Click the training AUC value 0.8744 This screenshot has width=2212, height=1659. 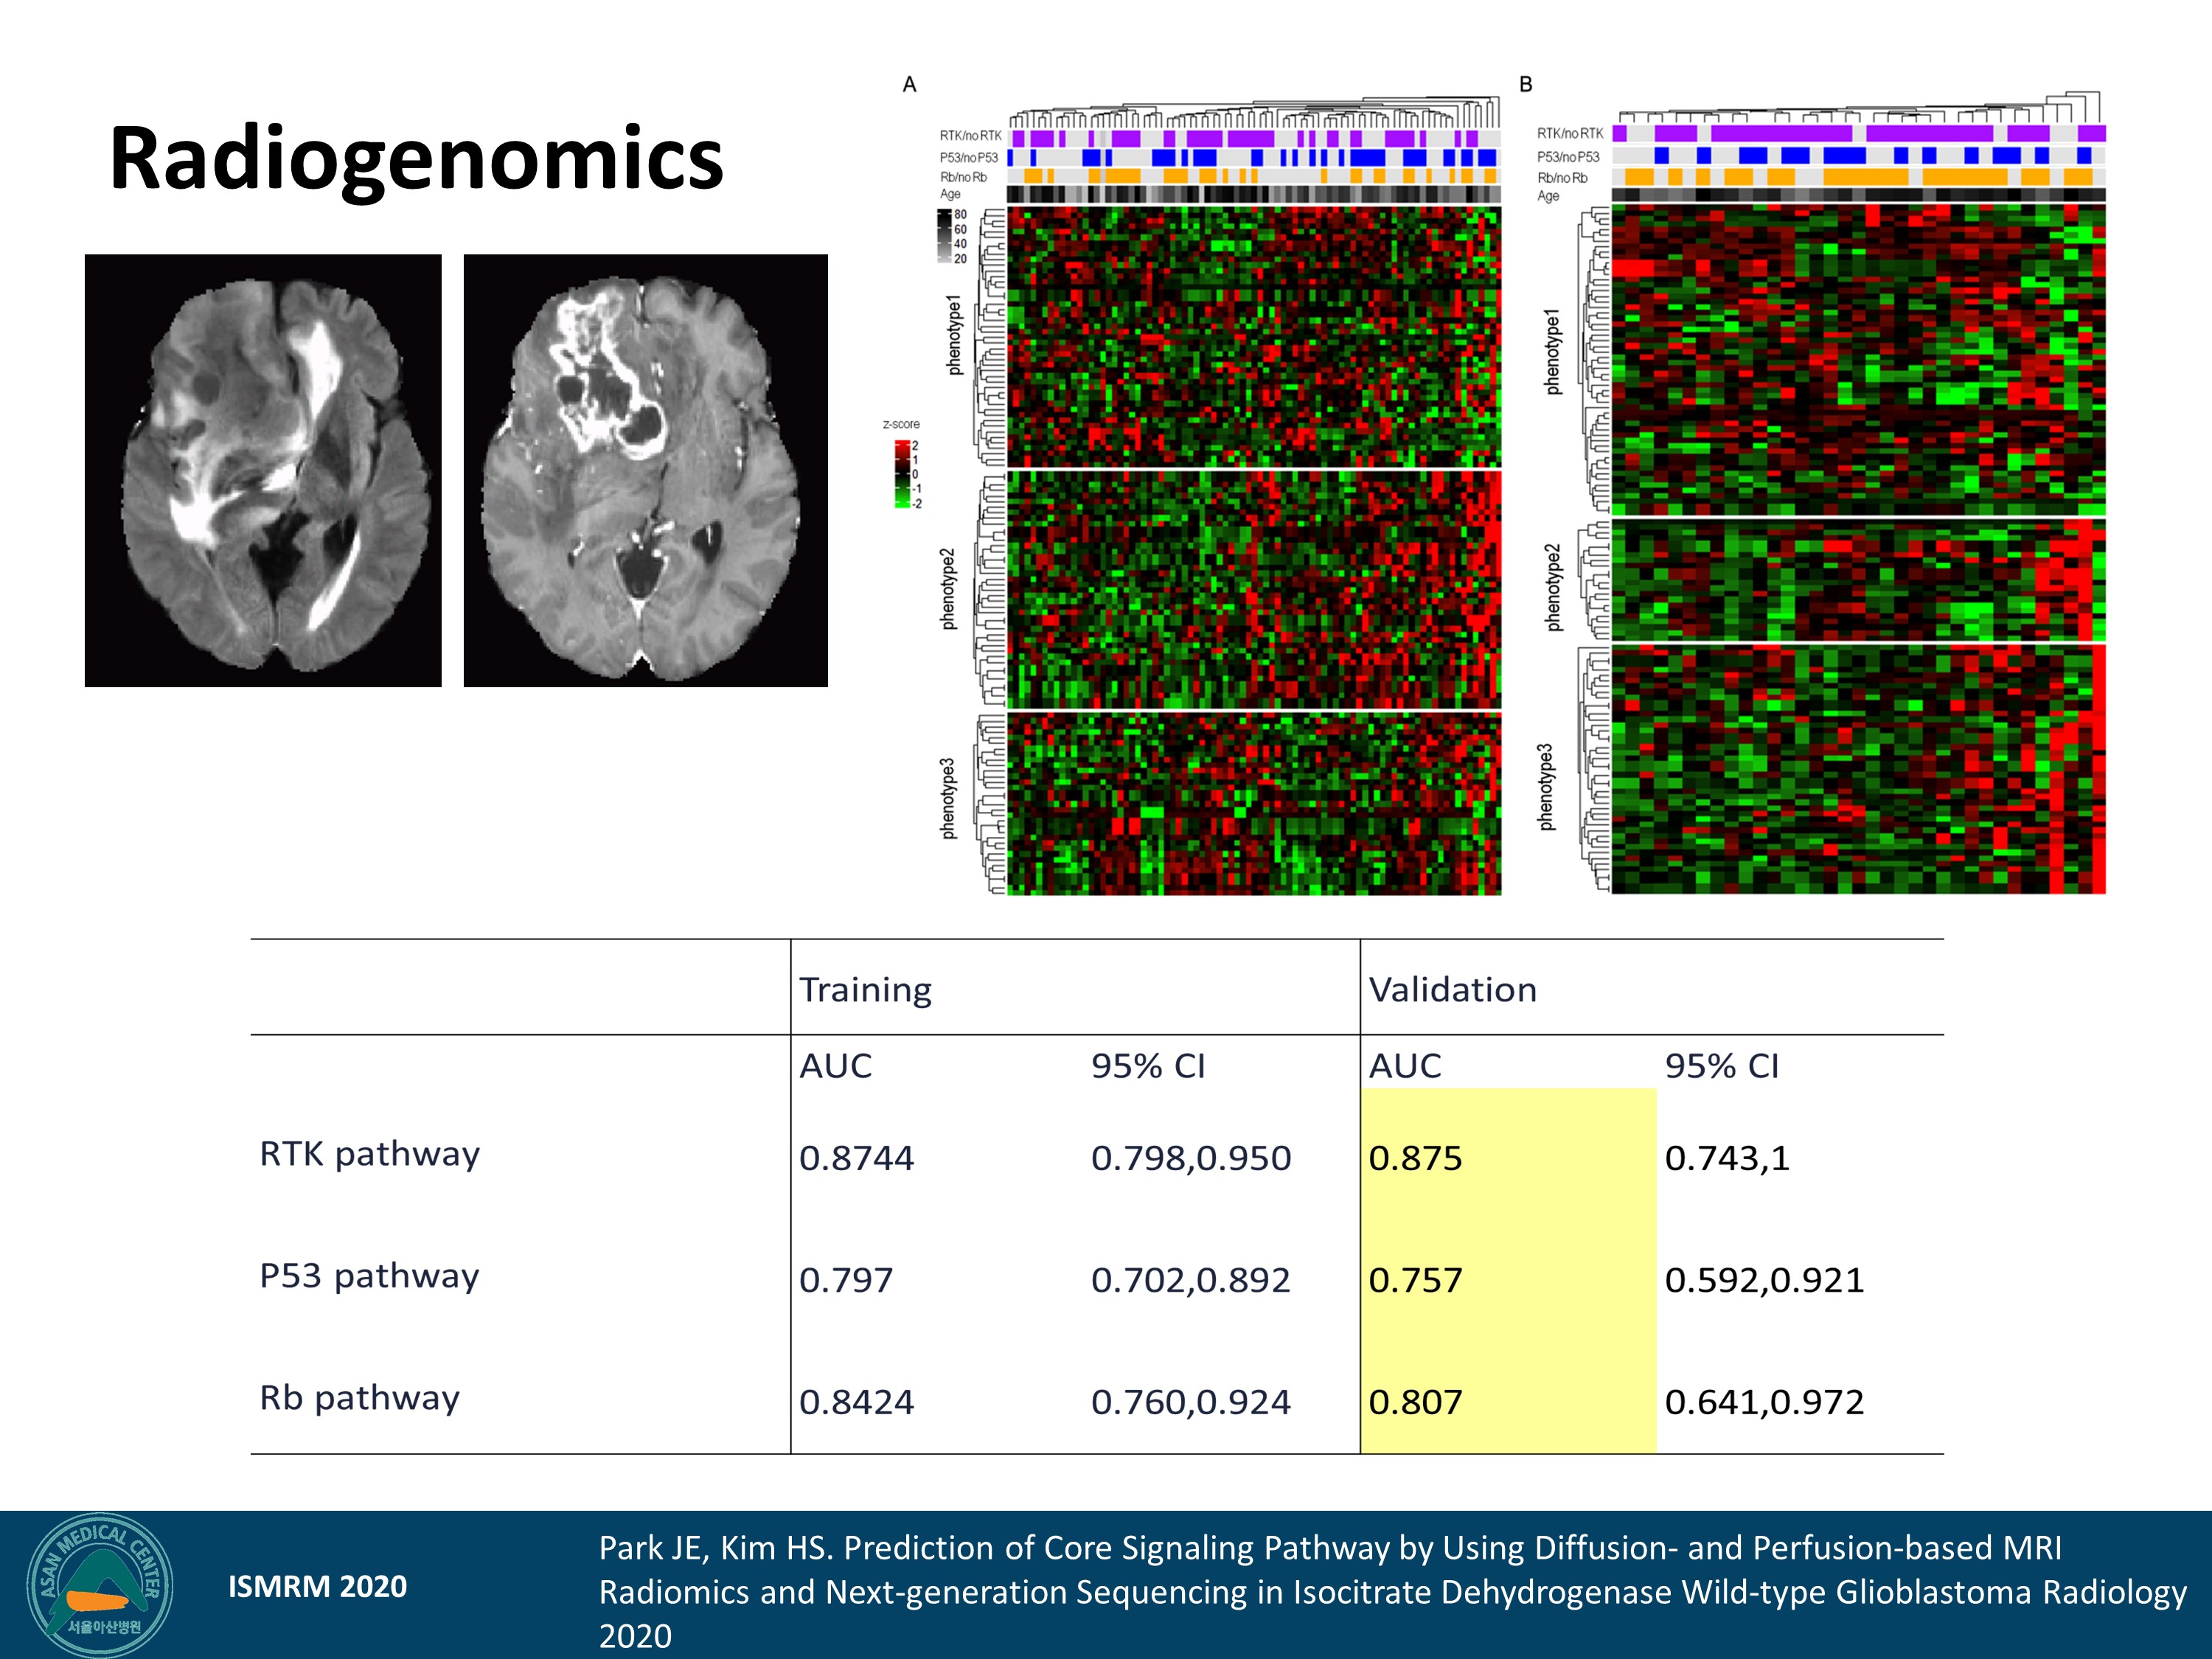pyautogui.click(x=856, y=1158)
